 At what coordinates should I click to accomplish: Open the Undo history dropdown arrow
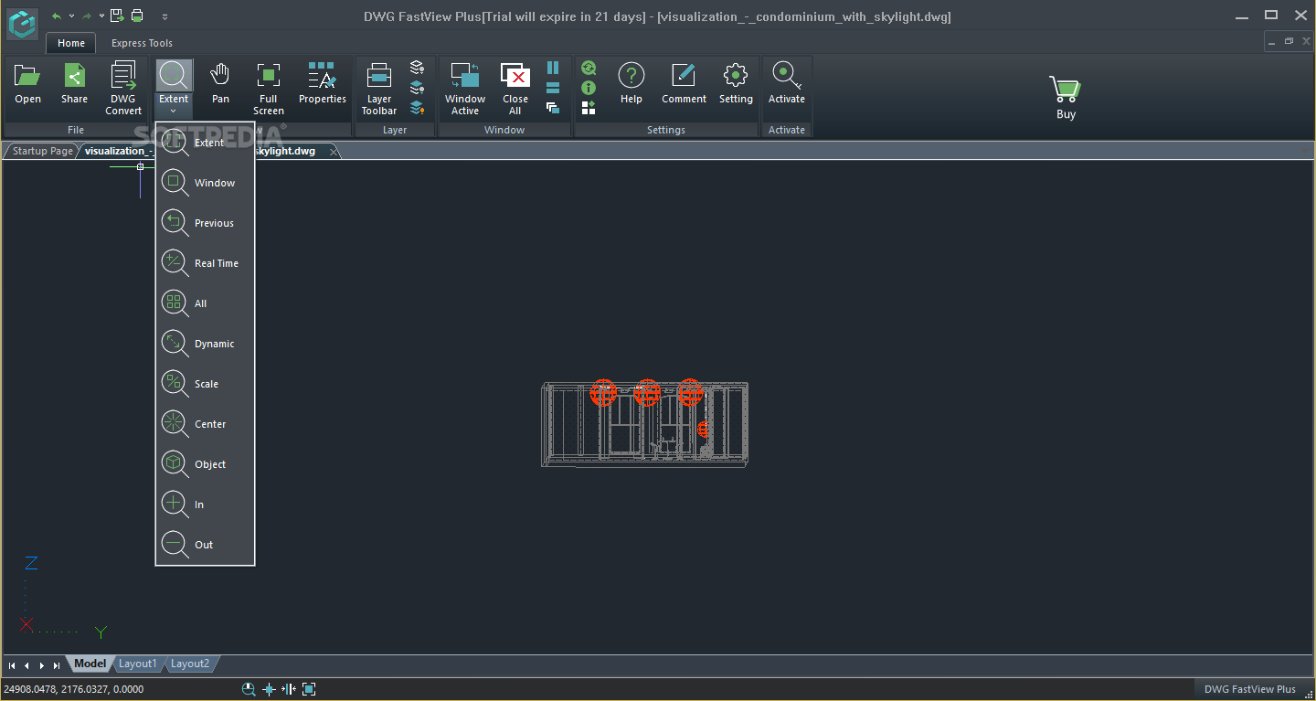pos(71,16)
